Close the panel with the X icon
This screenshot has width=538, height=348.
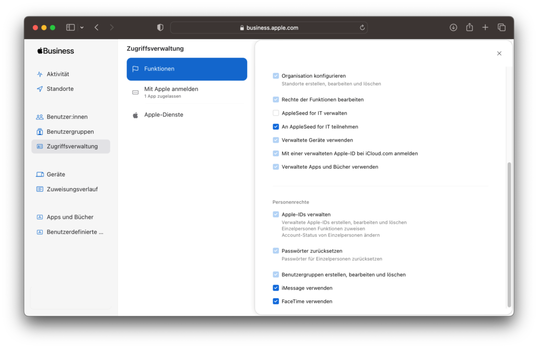click(499, 53)
